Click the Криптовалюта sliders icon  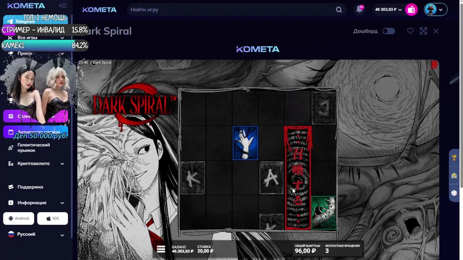tap(11, 164)
